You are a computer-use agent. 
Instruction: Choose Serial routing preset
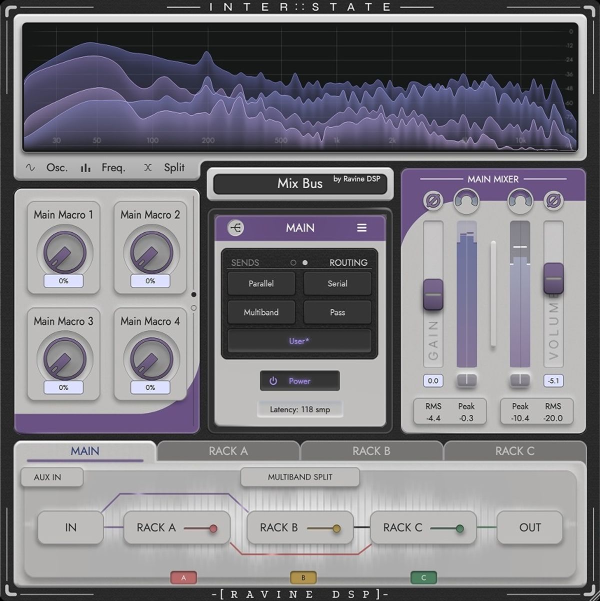click(337, 284)
